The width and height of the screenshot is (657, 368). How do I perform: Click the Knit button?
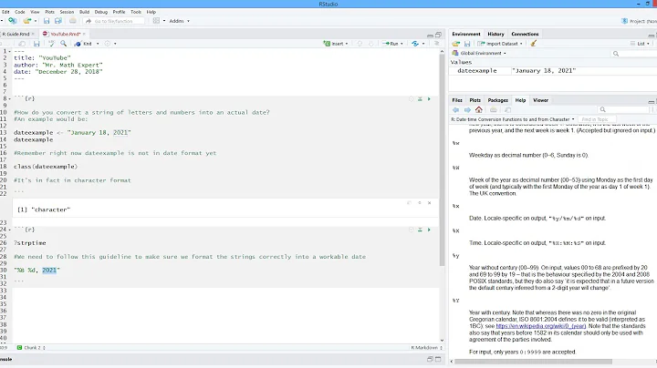click(83, 44)
